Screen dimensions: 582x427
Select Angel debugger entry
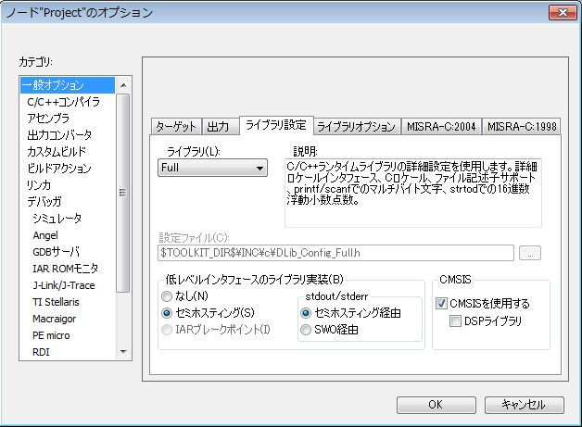pyautogui.click(x=45, y=235)
